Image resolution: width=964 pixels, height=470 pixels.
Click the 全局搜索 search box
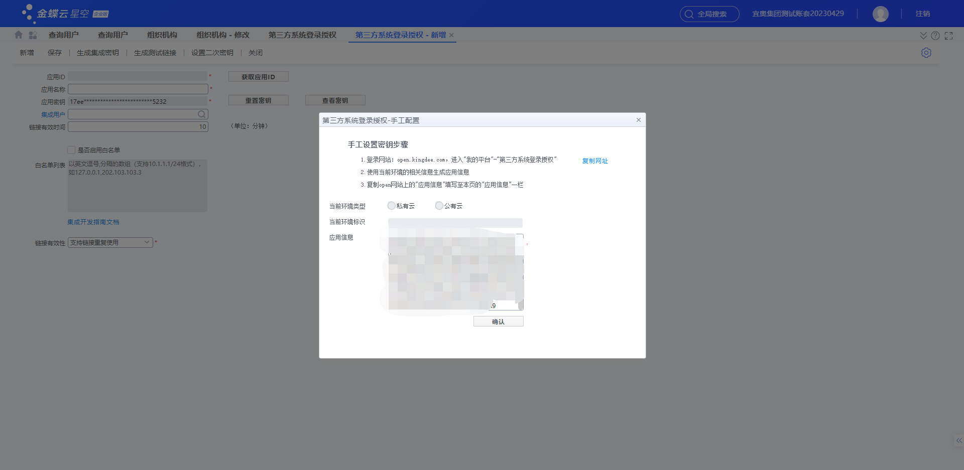pos(709,14)
